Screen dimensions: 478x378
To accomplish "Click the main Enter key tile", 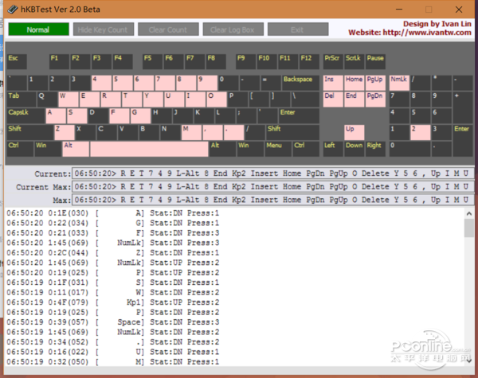I will pos(299,115).
